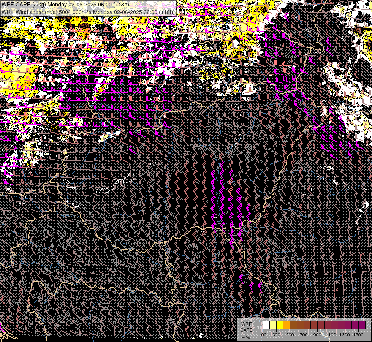Click the WRF Wind shear title line

pyautogui.click(x=88, y=12)
